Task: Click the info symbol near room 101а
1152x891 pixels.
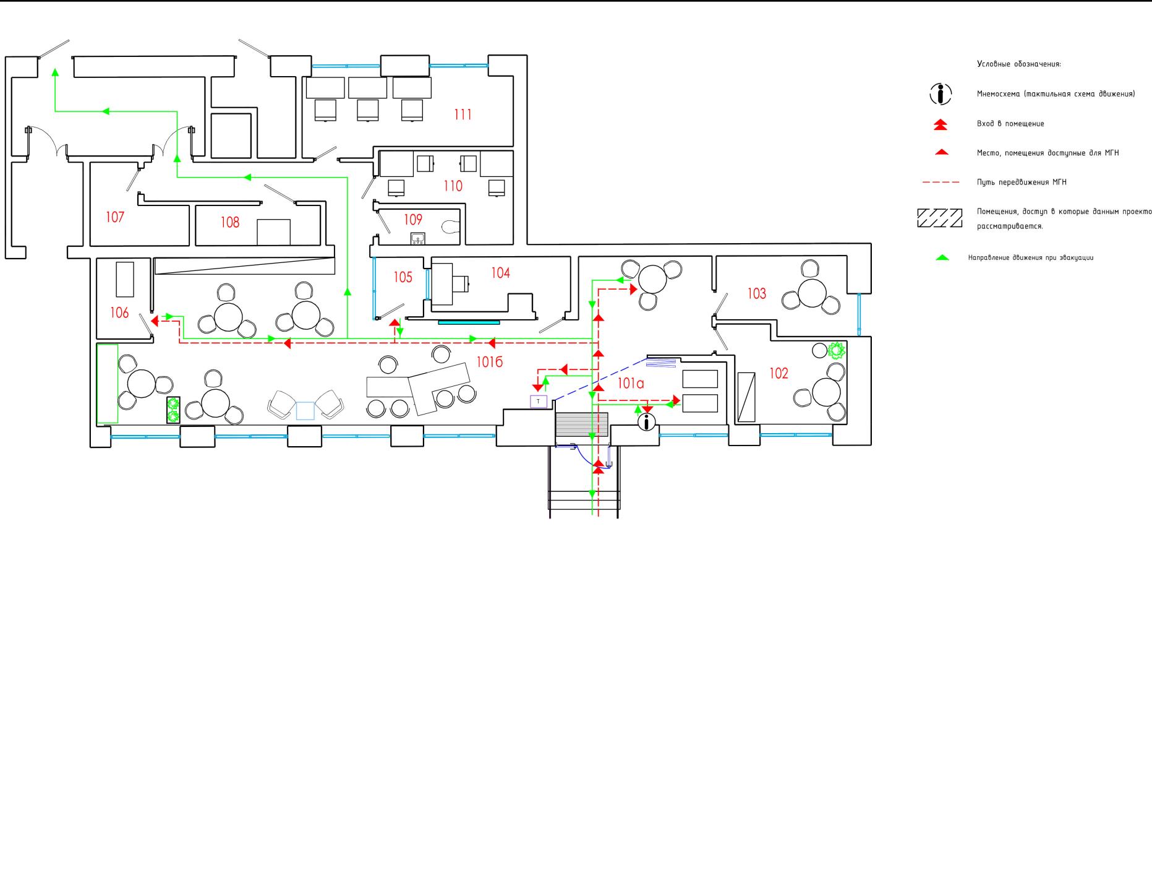Action: (x=646, y=422)
